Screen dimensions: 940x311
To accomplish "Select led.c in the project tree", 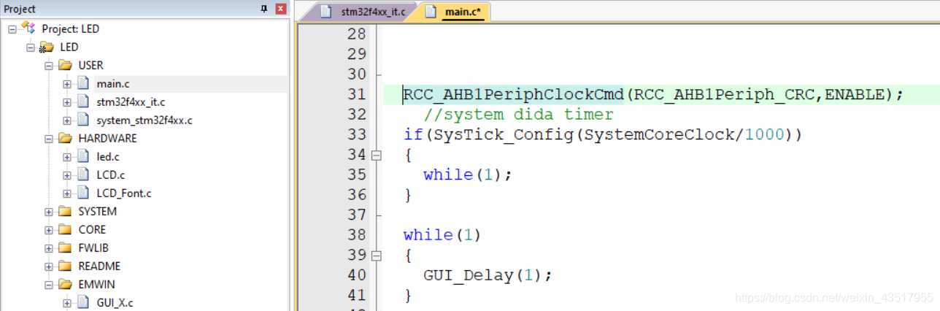I will (x=108, y=156).
